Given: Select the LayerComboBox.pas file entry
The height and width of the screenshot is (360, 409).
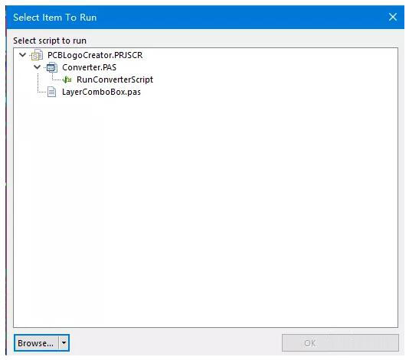Looking at the screenshot, I should (101, 92).
